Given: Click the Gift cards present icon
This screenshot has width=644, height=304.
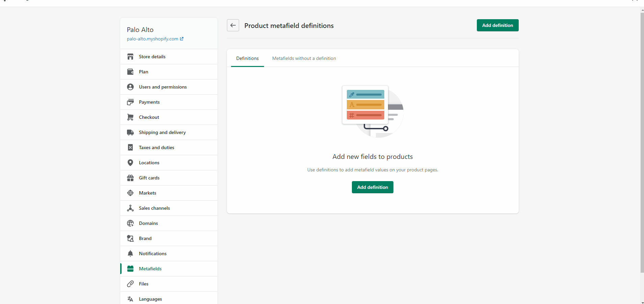Looking at the screenshot, I should pos(130,178).
